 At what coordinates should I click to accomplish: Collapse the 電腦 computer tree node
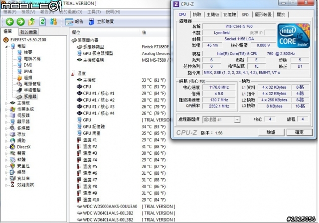click(6, 46)
